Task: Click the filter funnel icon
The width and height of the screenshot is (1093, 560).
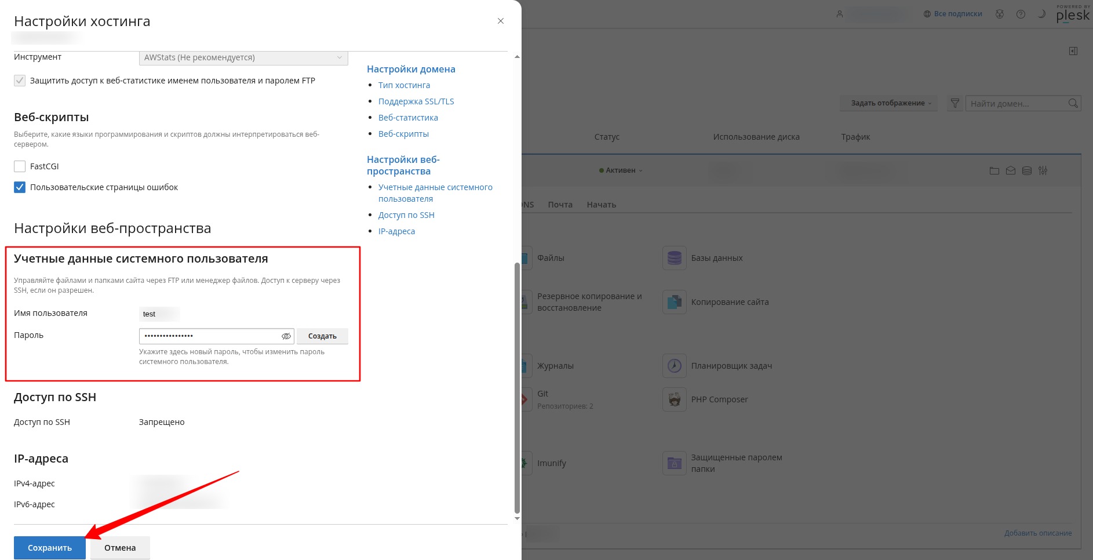Action: coord(955,103)
